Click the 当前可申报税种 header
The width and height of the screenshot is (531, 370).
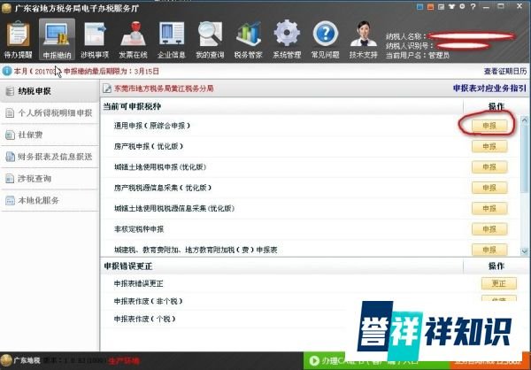(x=132, y=106)
